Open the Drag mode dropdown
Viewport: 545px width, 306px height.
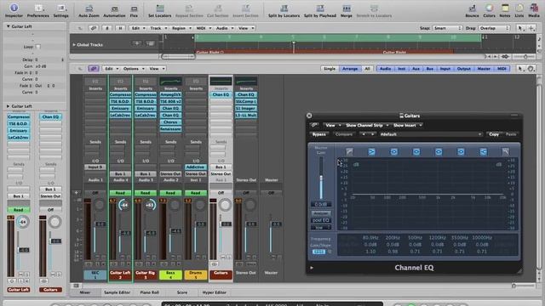pos(494,28)
